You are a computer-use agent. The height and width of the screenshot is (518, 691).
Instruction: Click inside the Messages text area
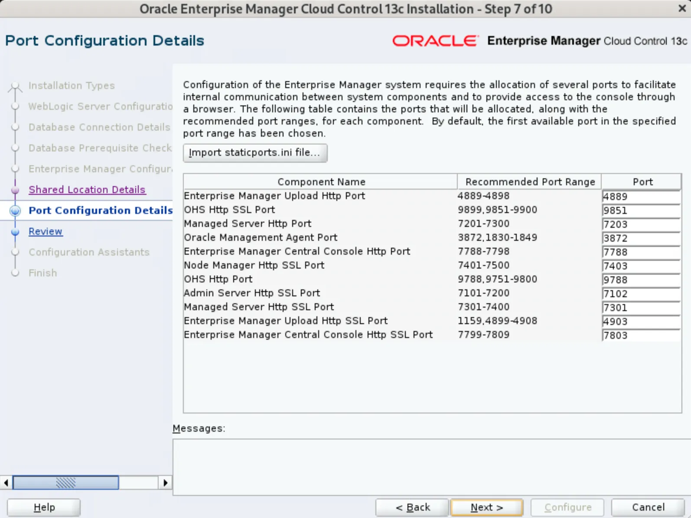pyautogui.click(x=431, y=467)
